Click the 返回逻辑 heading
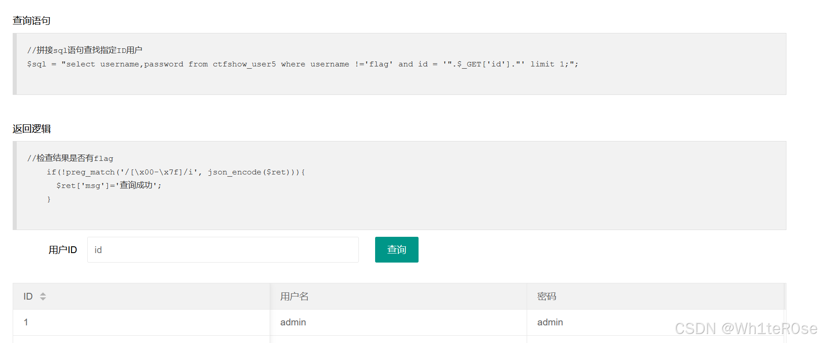Viewport: 819px width, 343px height. pos(31,129)
